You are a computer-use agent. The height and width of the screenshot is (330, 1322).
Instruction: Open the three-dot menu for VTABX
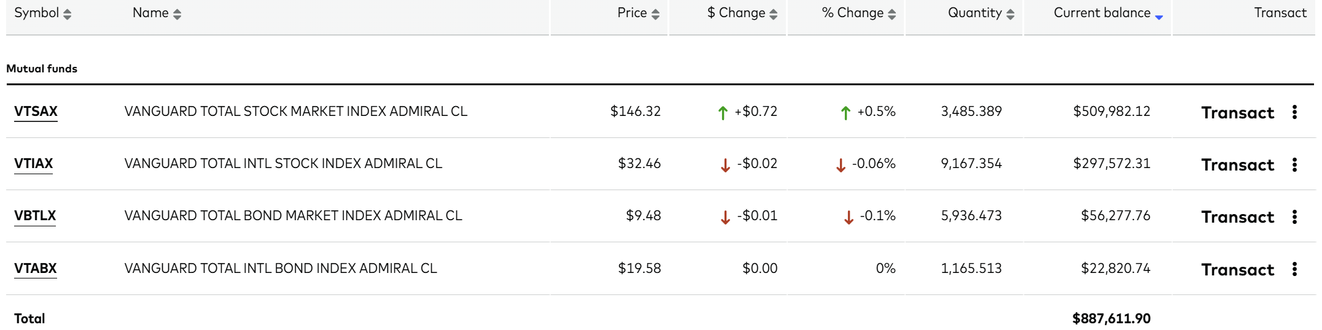coord(1294,269)
